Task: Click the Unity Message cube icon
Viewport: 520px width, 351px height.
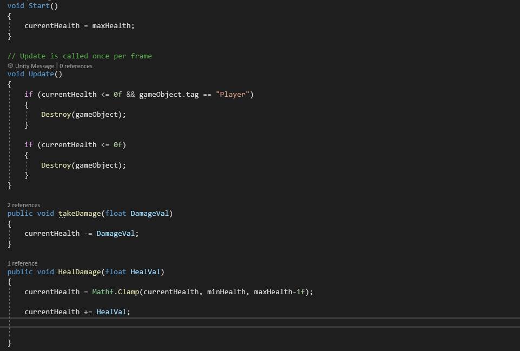Action: (x=10, y=66)
